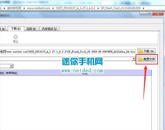Open the scatter file combo box dropdown
165x130 pixels.
coord(133,59)
